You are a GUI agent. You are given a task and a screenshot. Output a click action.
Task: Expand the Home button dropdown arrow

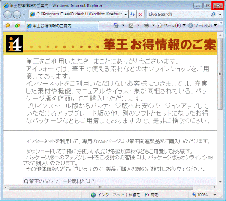pyautogui.click(x=123, y=26)
